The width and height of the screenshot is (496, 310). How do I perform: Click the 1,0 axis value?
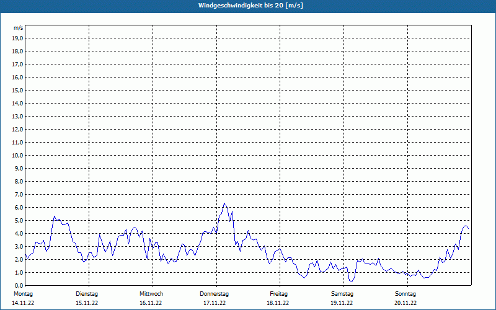pyautogui.click(x=19, y=272)
